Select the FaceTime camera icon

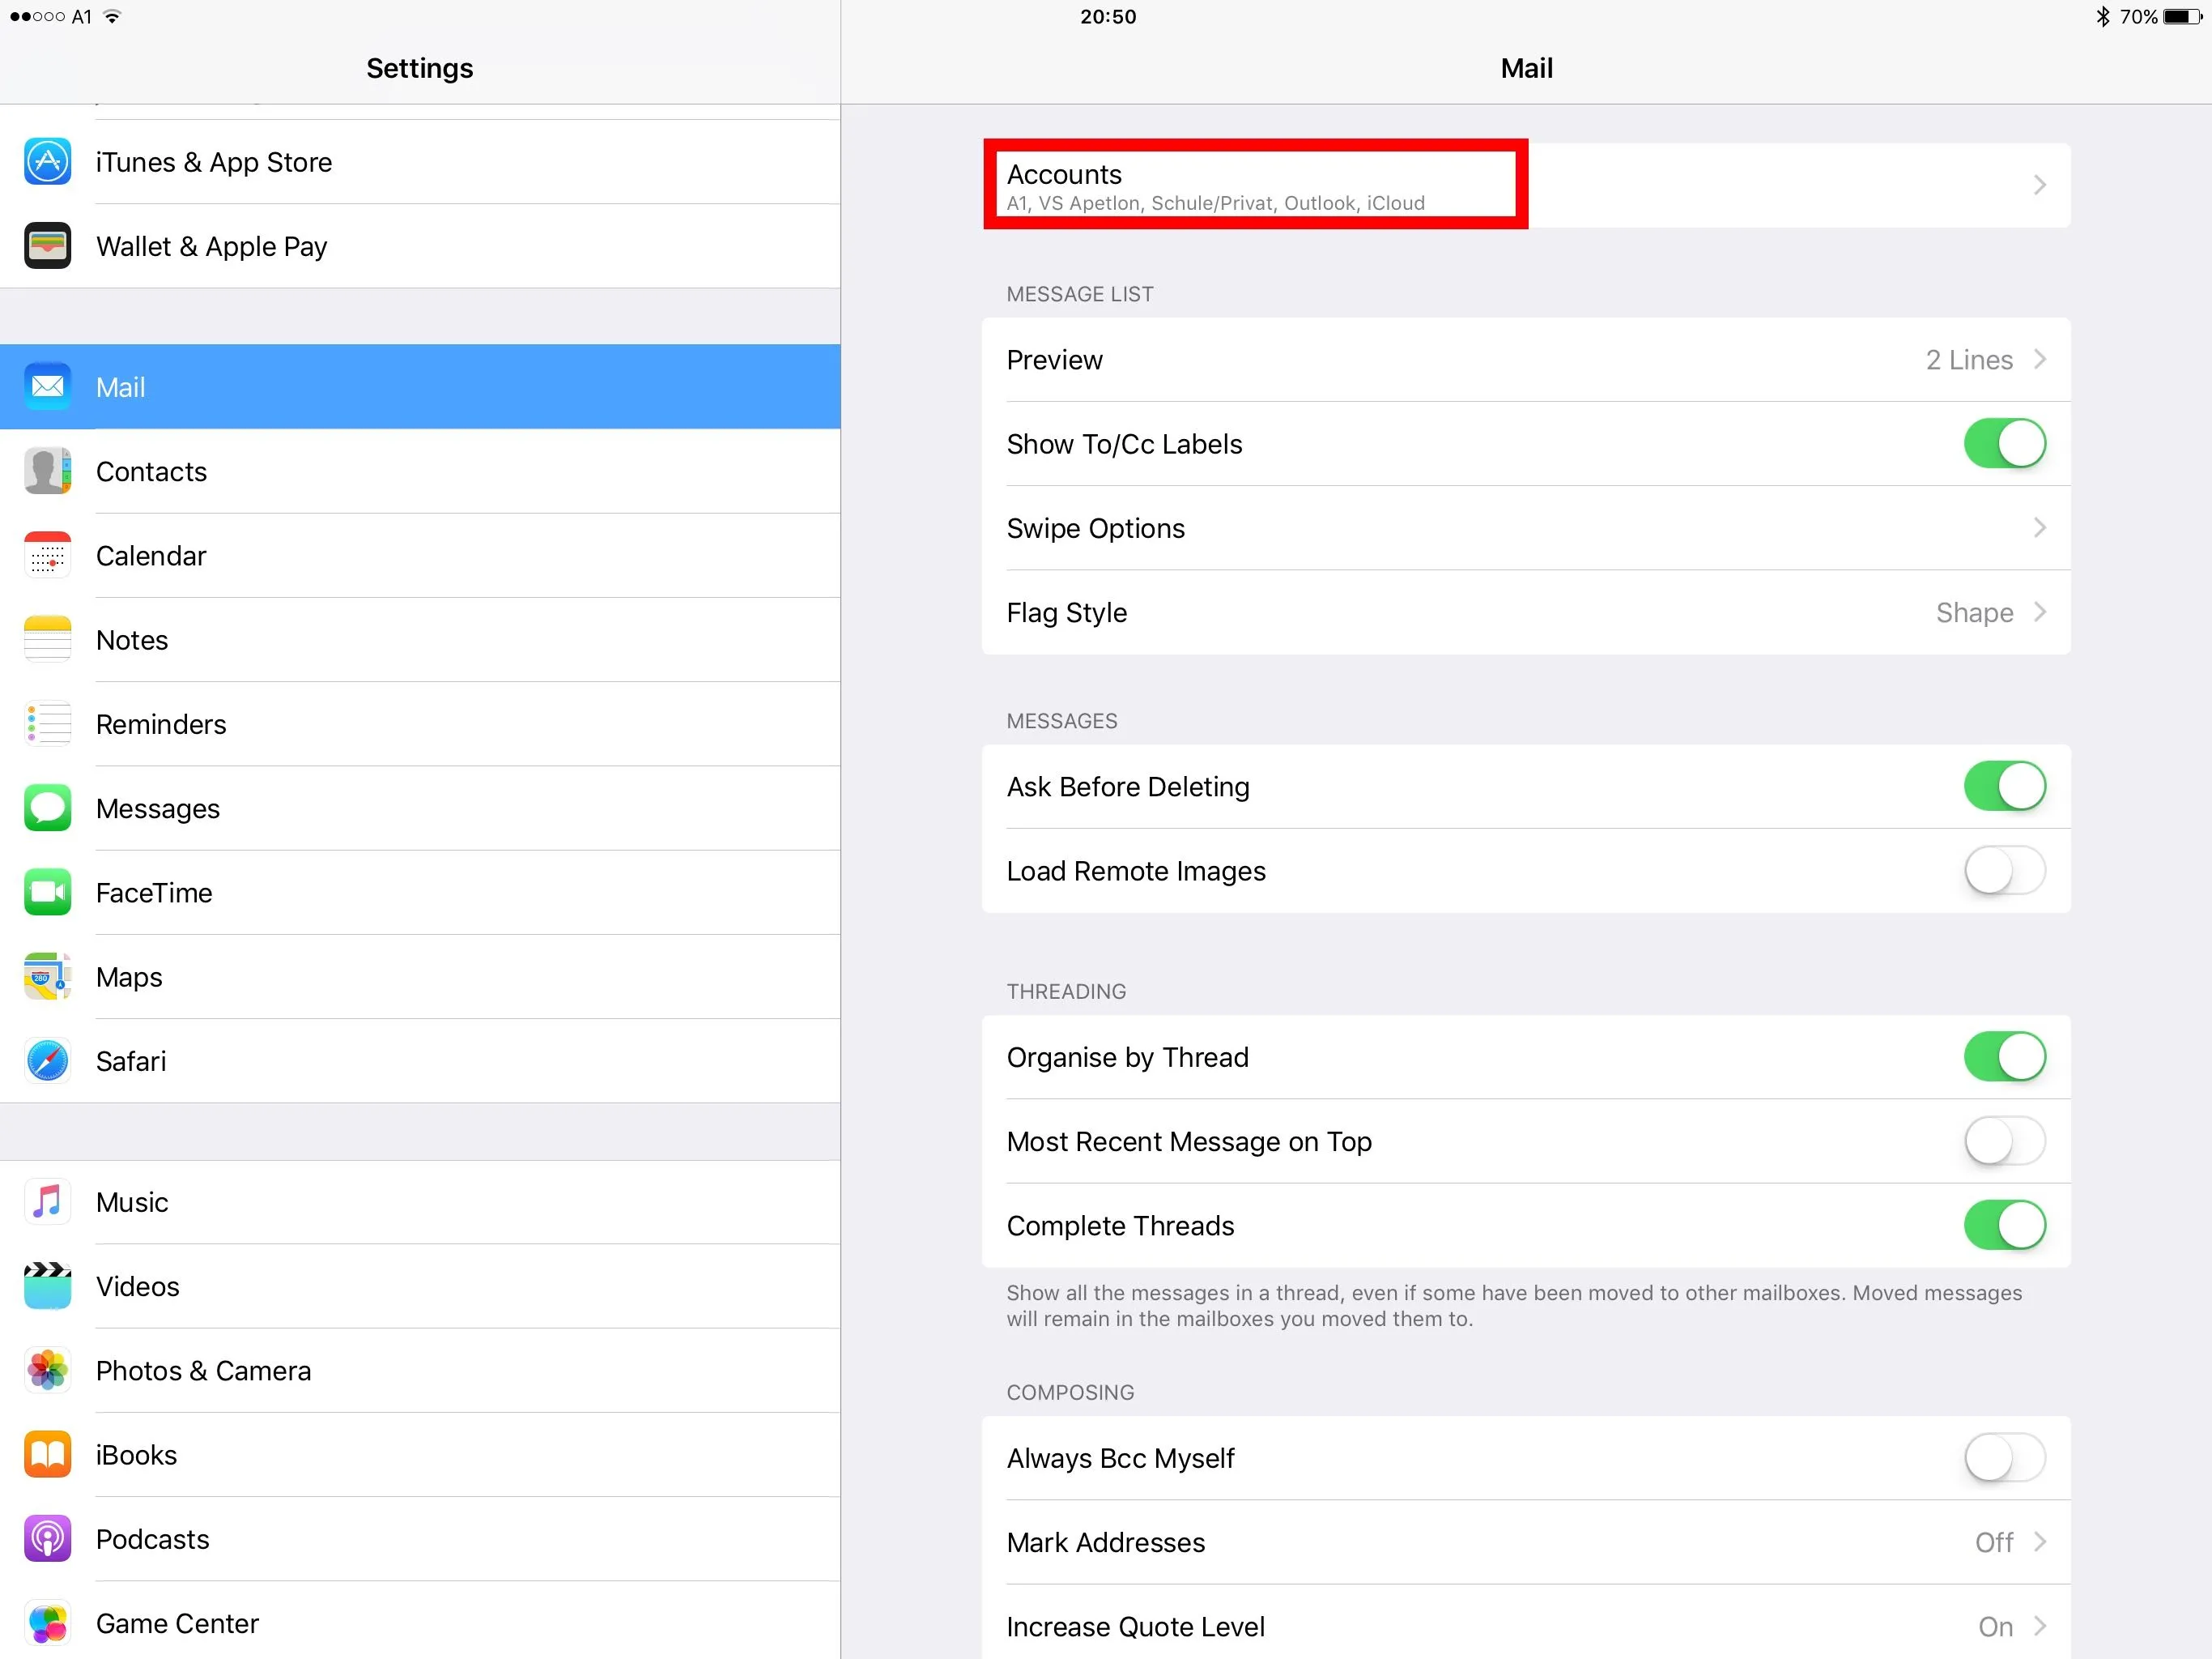tap(47, 893)
